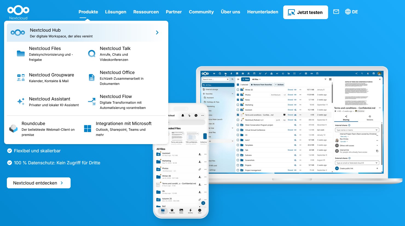Uncheck the Notes folder checkbox
Image resolution: width=405 pixels, height=226 pixels.
coord(238,100)
